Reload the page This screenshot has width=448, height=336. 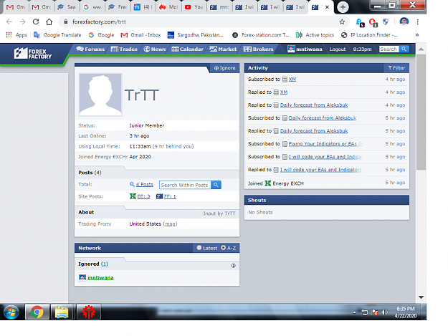point(36,21)
